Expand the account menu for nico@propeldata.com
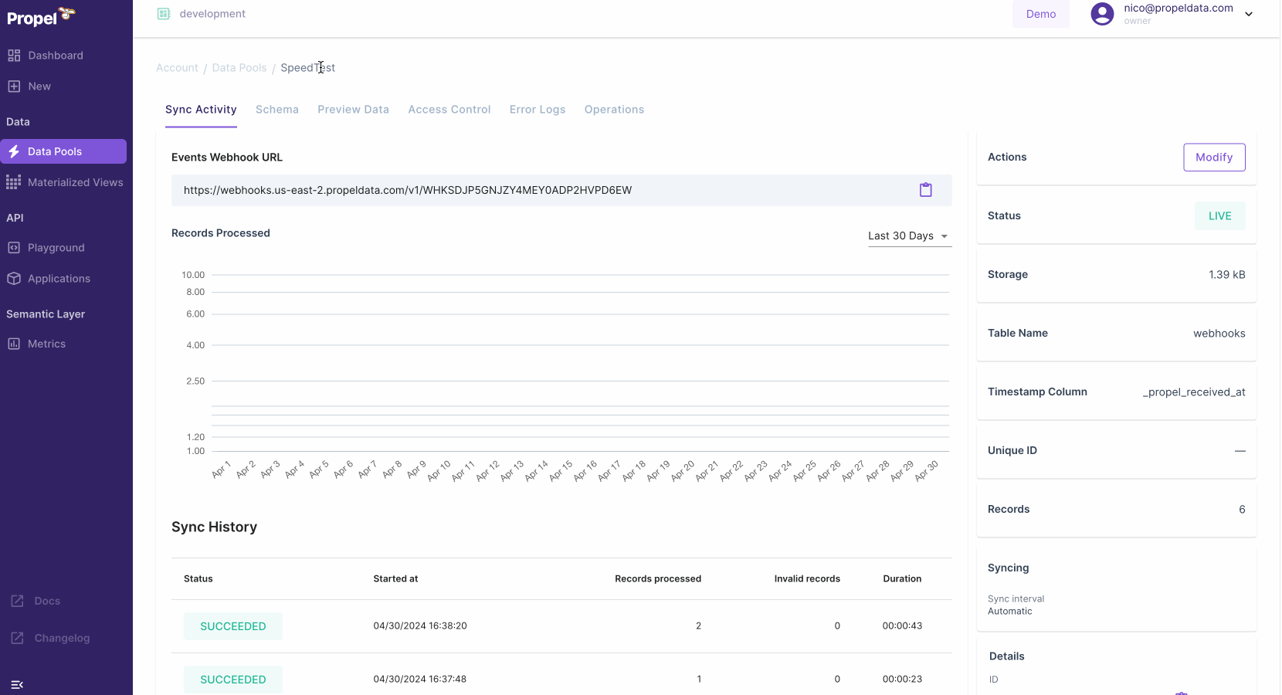The image size is (1282, 695). coord(1248,14)
